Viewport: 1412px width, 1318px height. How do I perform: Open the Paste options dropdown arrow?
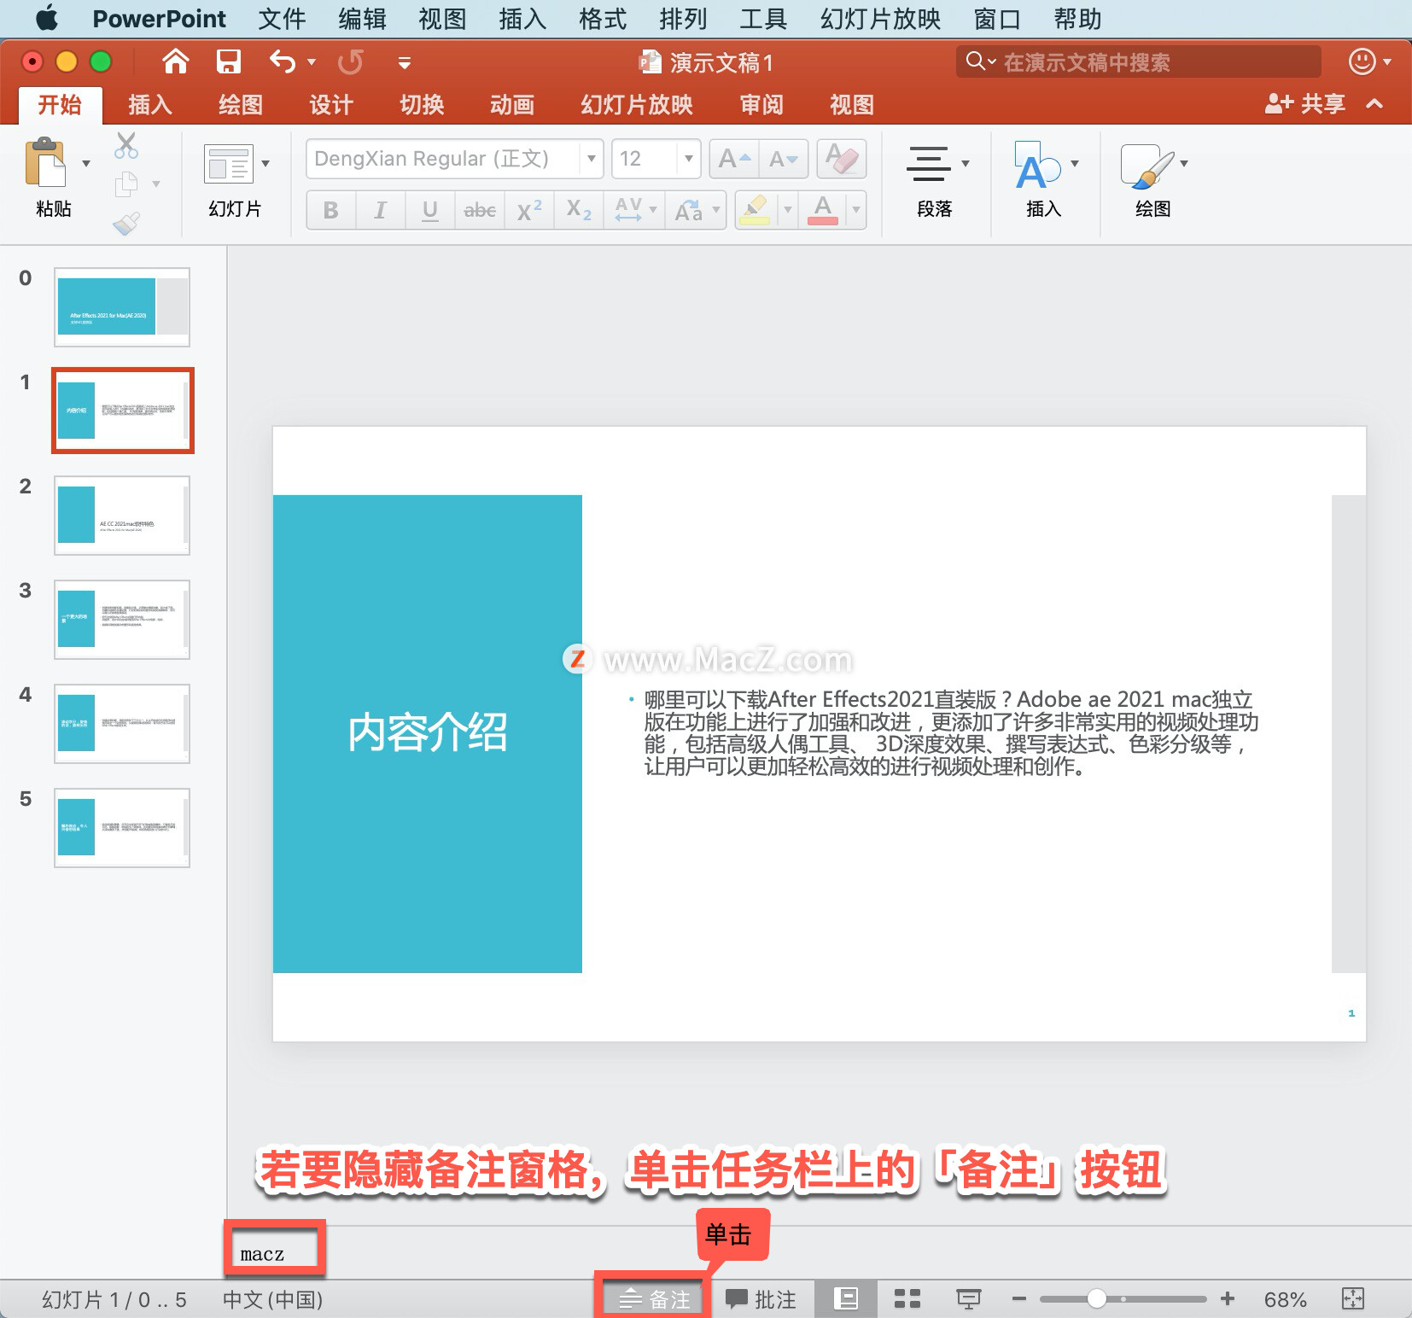pos(86,163)
